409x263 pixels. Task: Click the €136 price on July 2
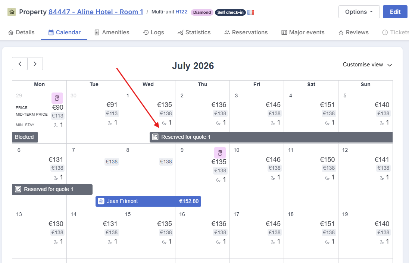click(x=219, y=105)
